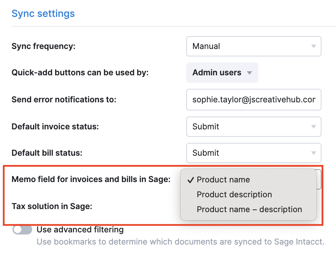Open the Default invoice status Submit dropdown
336x254 pixels.
coord(254,127)
